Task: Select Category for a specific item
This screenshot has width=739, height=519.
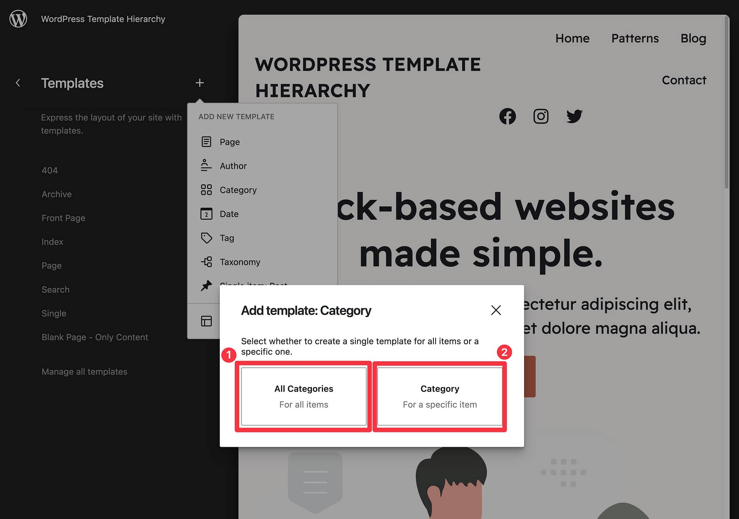Action: click(x=440, y=396)
